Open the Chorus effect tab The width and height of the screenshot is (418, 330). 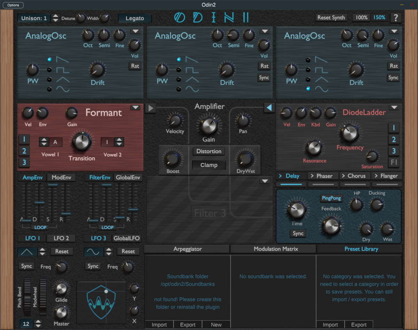pyautogui.click(x=355, y=176)
